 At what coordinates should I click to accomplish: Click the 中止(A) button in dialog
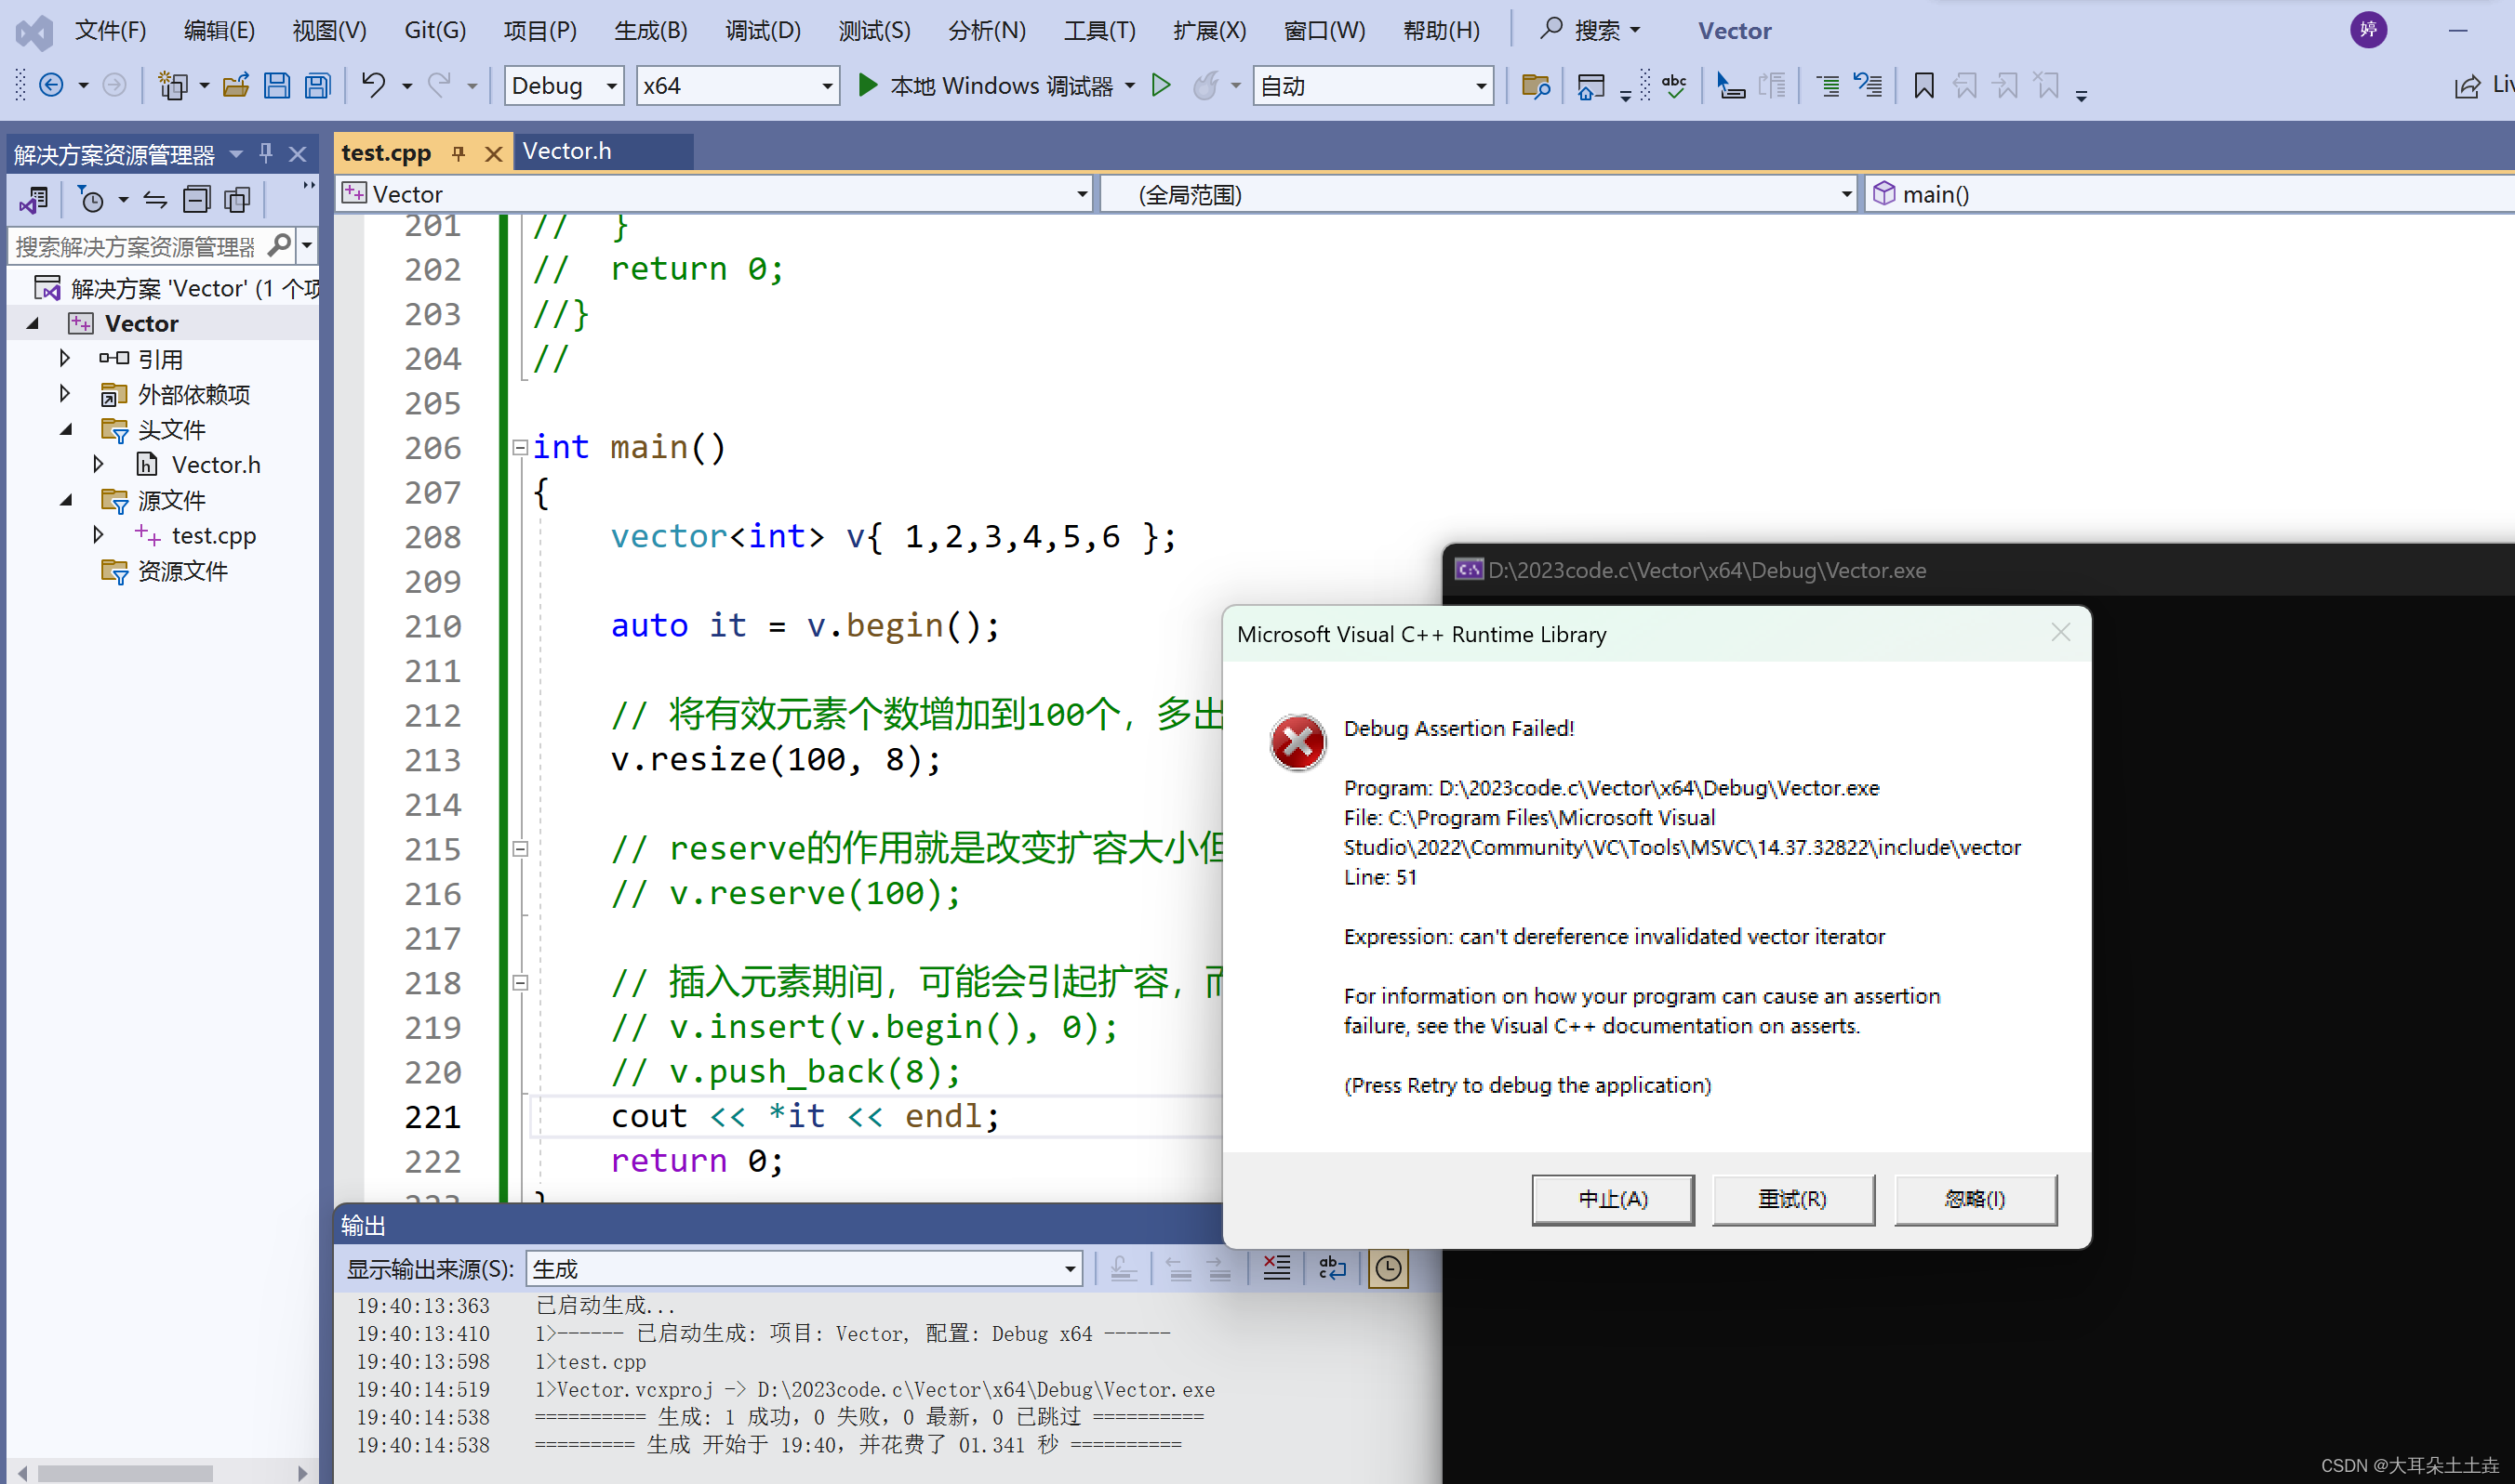[1612, 1199]
